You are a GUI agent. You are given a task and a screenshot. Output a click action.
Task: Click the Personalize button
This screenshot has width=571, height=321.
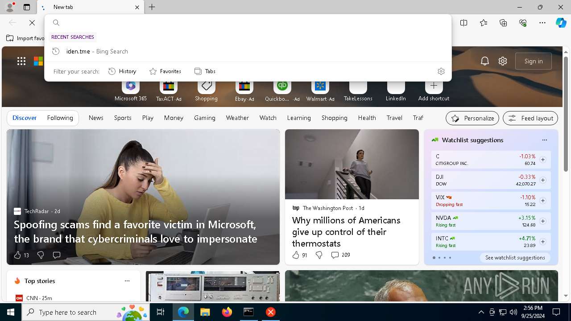[472, 118]
